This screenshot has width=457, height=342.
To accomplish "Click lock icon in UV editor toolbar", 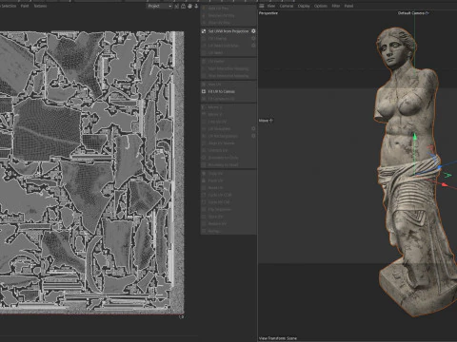I will (x=183, y=6).
